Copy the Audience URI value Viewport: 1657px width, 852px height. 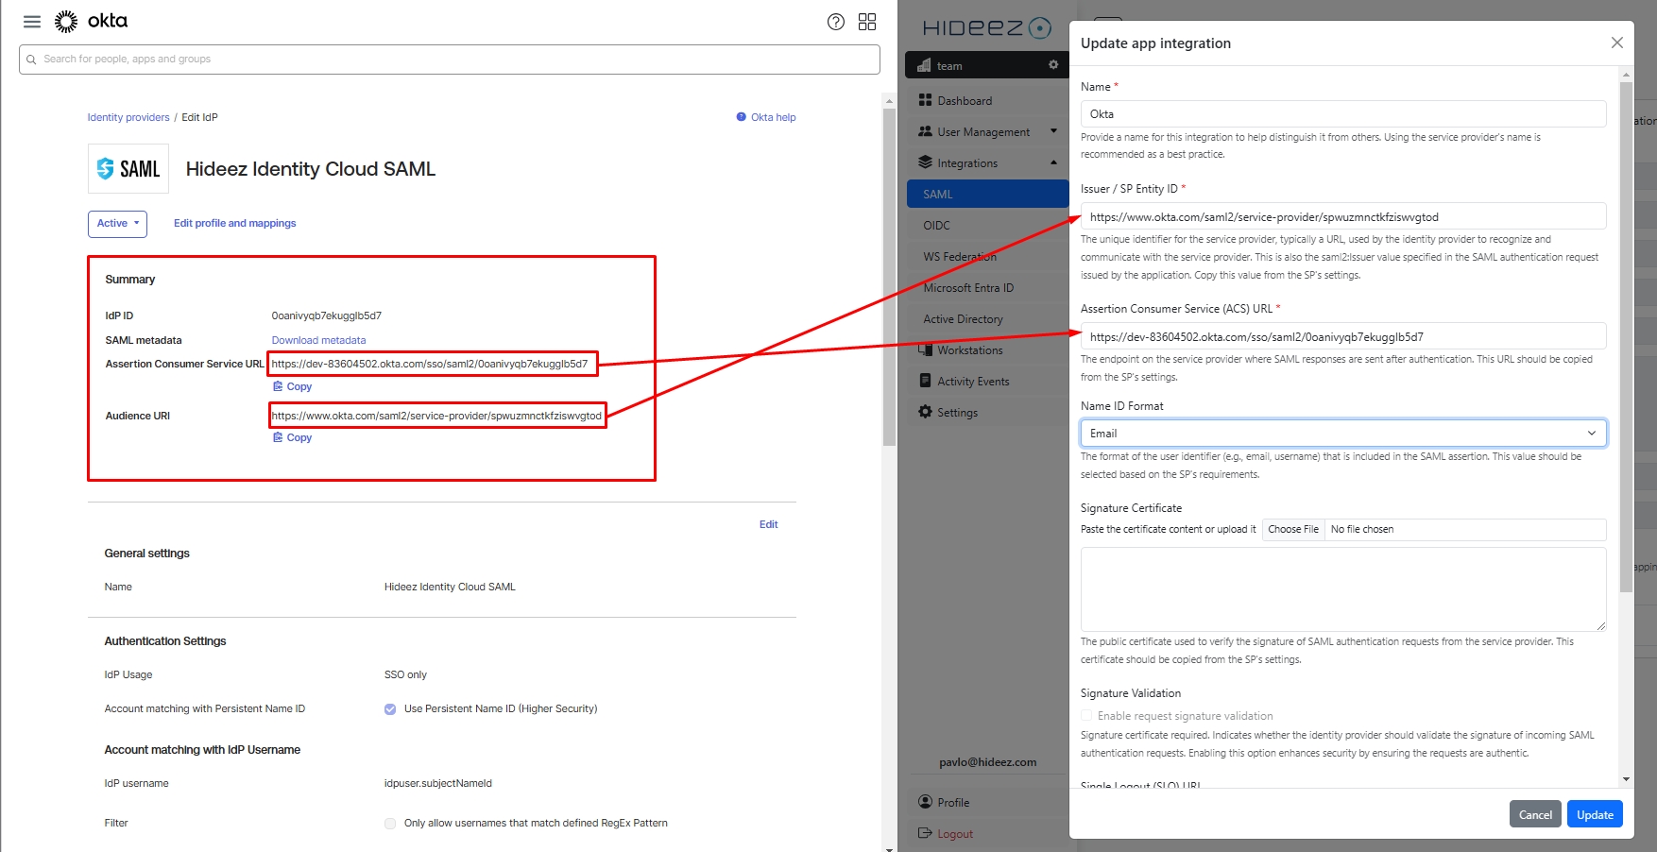point(293,437)
